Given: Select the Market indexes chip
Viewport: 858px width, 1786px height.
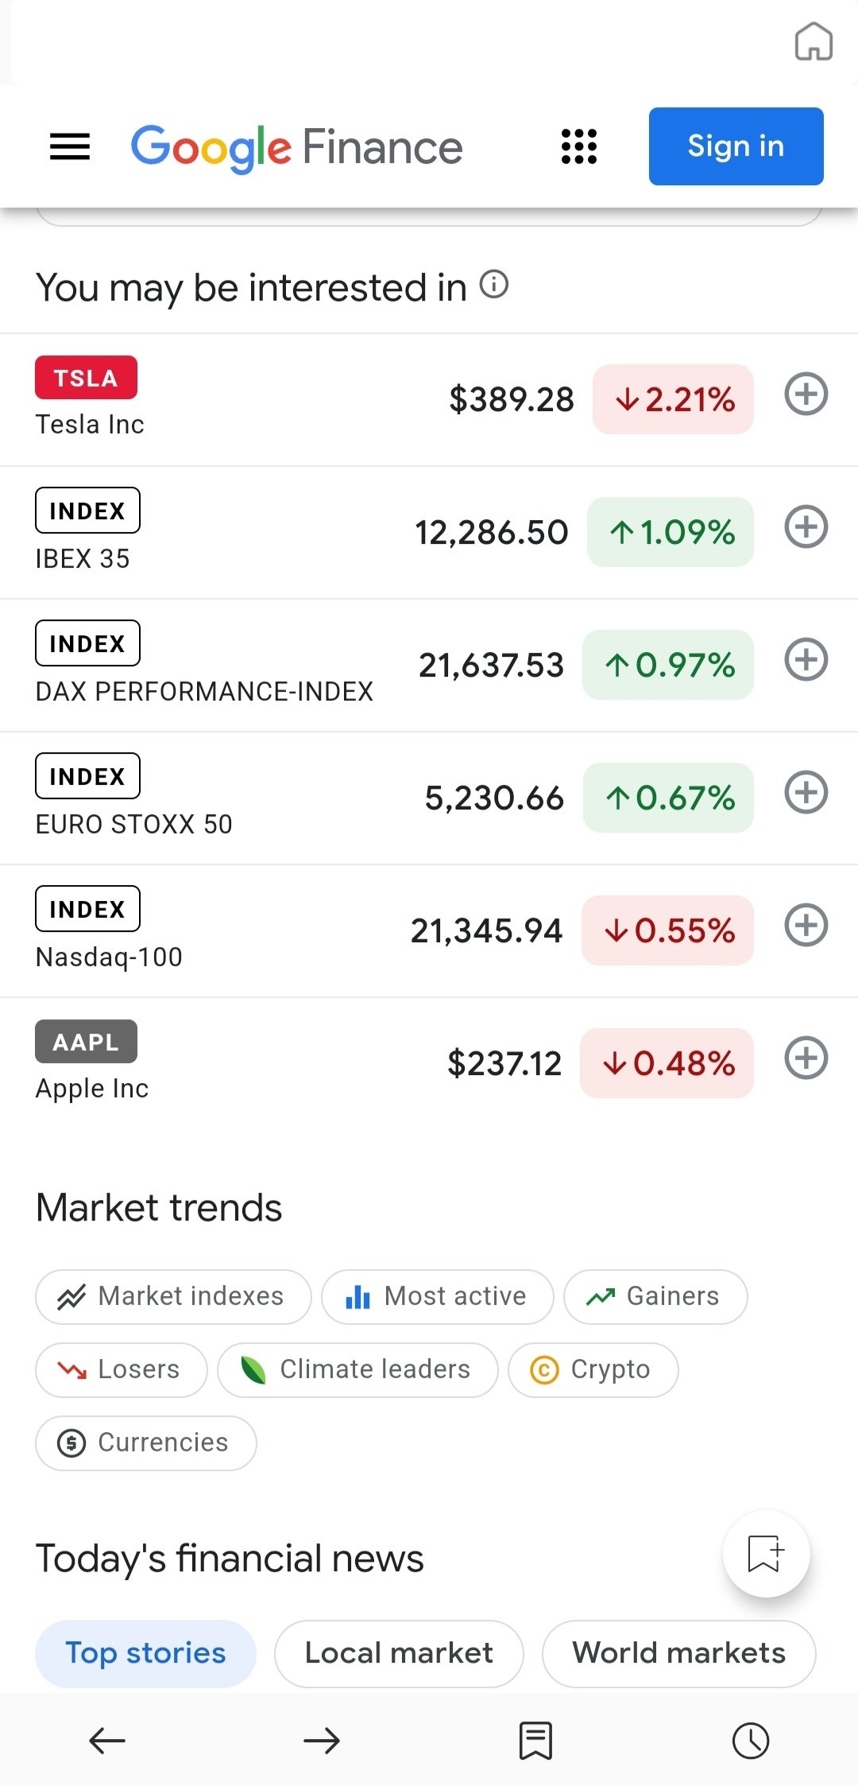Looking at the screenshot, I should tap(173, 1297).
